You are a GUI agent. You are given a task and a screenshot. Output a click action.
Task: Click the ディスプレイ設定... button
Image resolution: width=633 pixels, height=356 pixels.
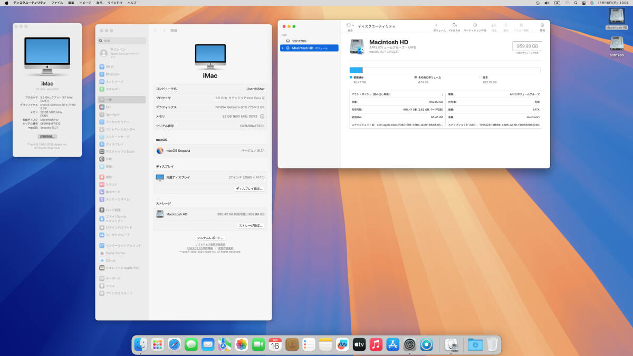click(249, 188)
